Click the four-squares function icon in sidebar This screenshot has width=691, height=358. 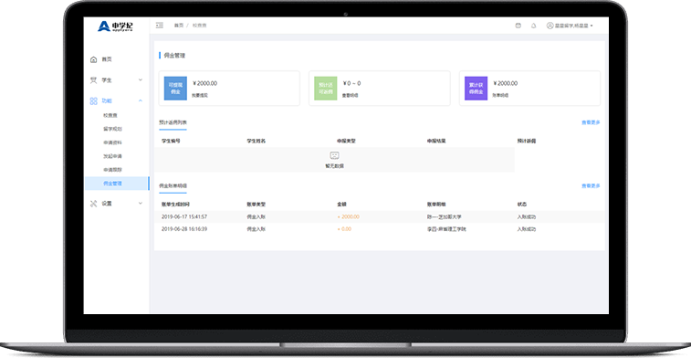click(x=93, y=101)
